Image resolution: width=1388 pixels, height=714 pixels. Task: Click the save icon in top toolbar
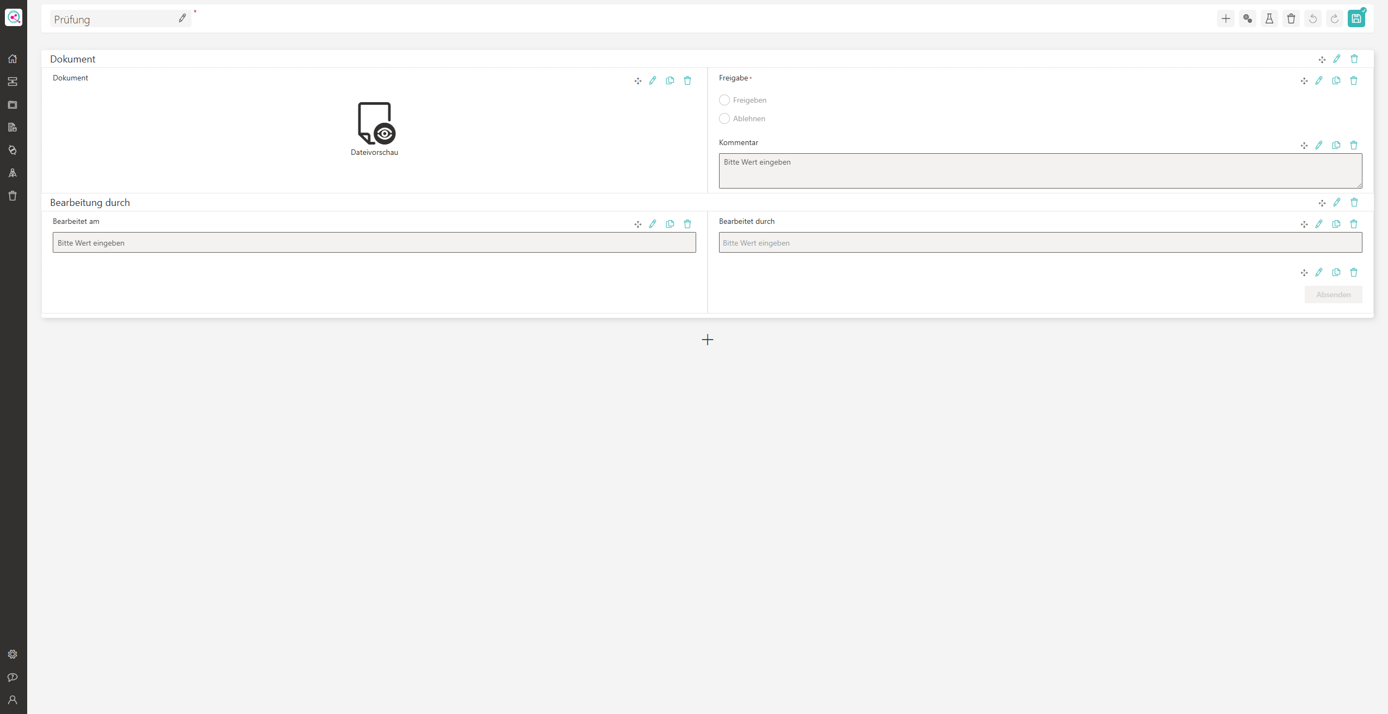point(1356,19)
